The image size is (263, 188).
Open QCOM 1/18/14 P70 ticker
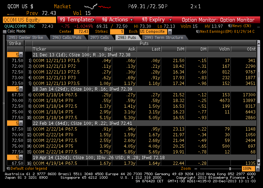coord(53,101)
